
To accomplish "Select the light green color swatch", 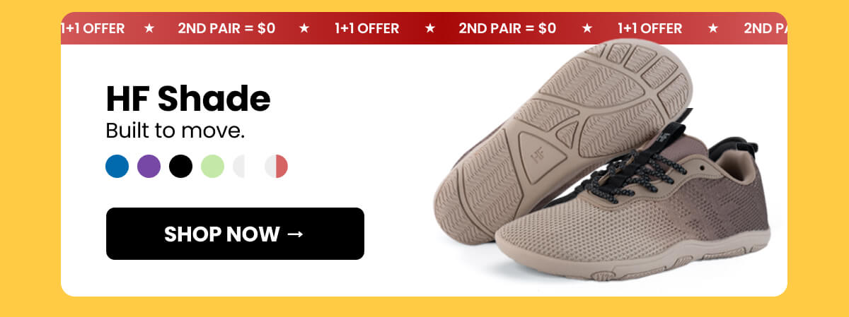I will coord(212,167).
